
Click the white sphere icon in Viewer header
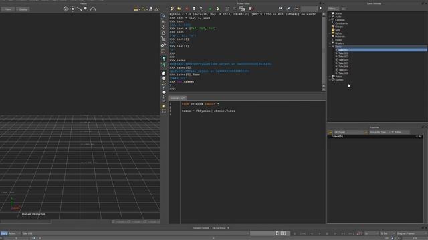pos(86,9)
